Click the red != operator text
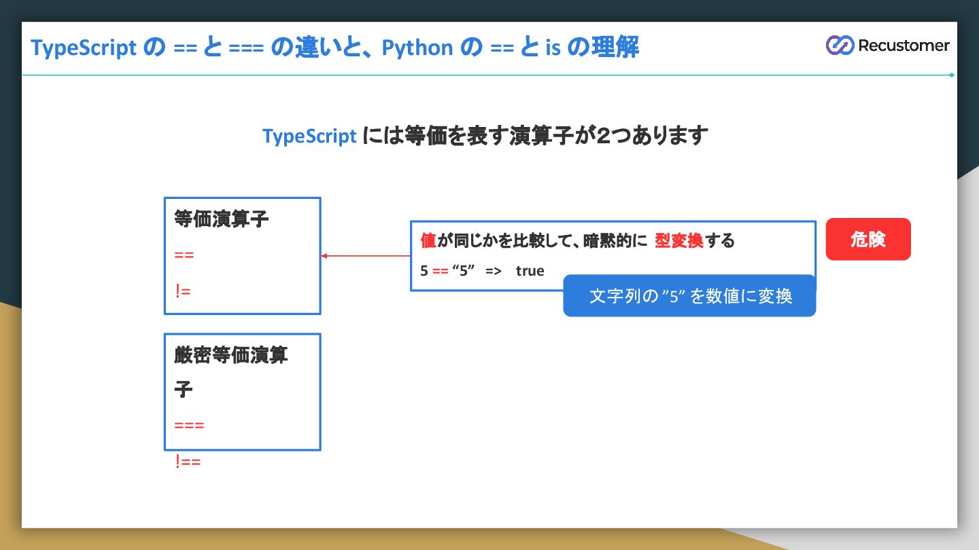This screenshot has width=979, height=550. (183, 291)
